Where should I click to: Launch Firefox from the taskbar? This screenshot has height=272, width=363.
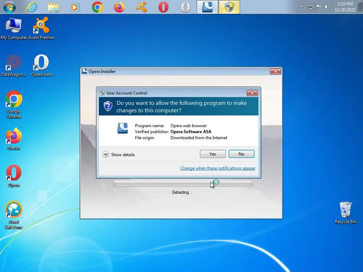click(x=119, y=7)
